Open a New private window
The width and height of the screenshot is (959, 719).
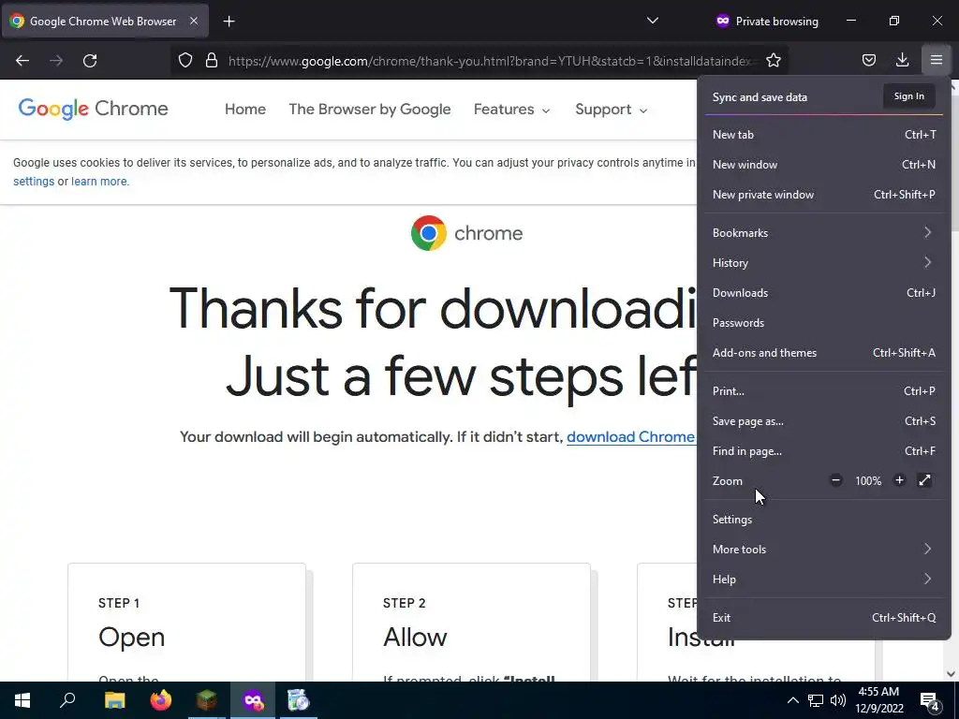pos(824,195)
